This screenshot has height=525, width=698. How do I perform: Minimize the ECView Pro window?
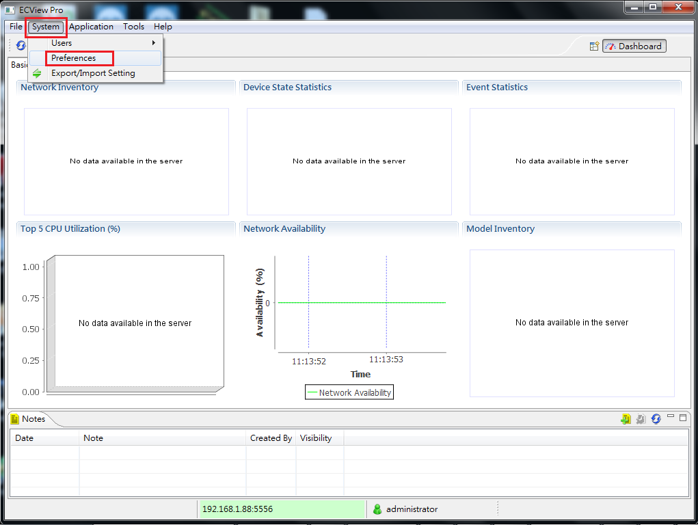634,7
